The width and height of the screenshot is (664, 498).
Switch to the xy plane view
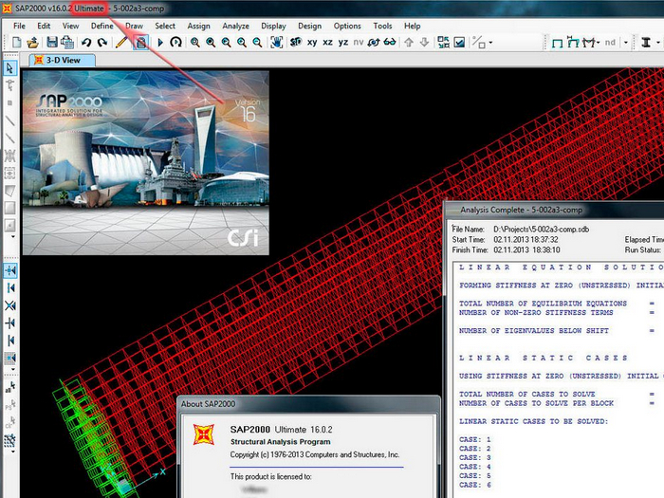click(x=313, y=43)
